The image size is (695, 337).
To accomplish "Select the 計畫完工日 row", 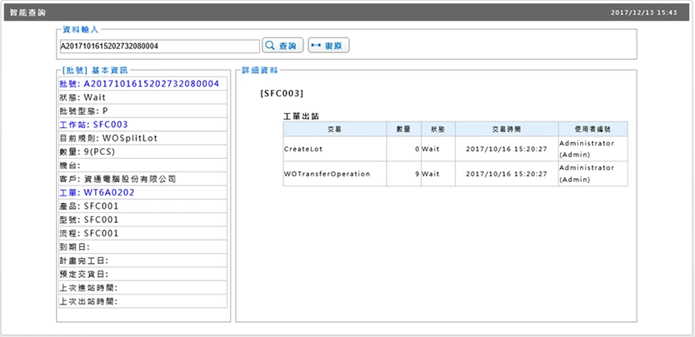I will pyautogui.click(x=142, y=260).
